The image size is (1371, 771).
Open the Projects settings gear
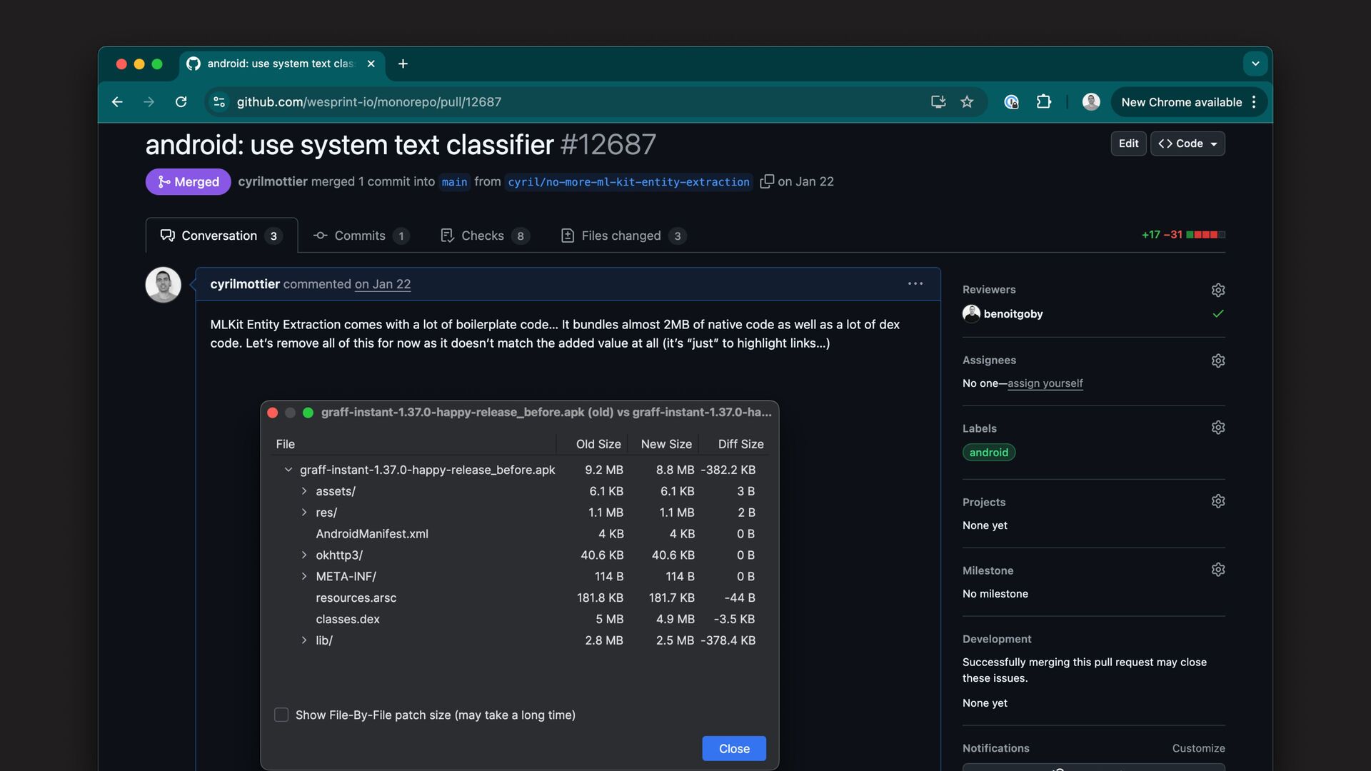(x=1218, y=501)
